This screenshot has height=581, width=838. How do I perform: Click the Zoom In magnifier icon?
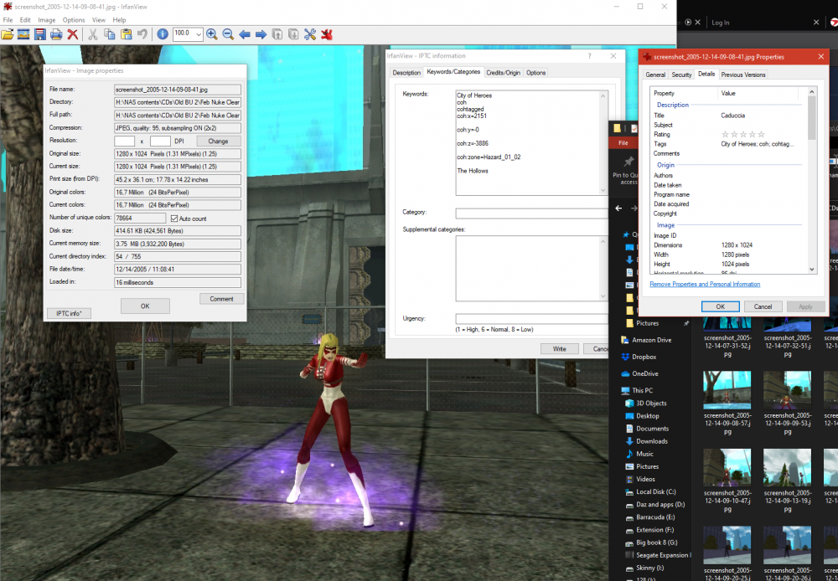212,34
